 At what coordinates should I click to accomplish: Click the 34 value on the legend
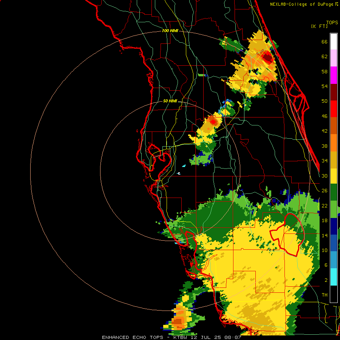coord(325,161)
